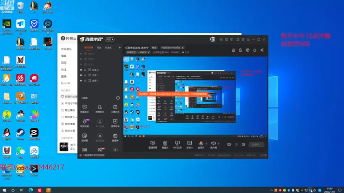This screenshot has height=193, width=344.
Task: Open 视频 in the NetEase music sidebar
Action: click(64, 63)
